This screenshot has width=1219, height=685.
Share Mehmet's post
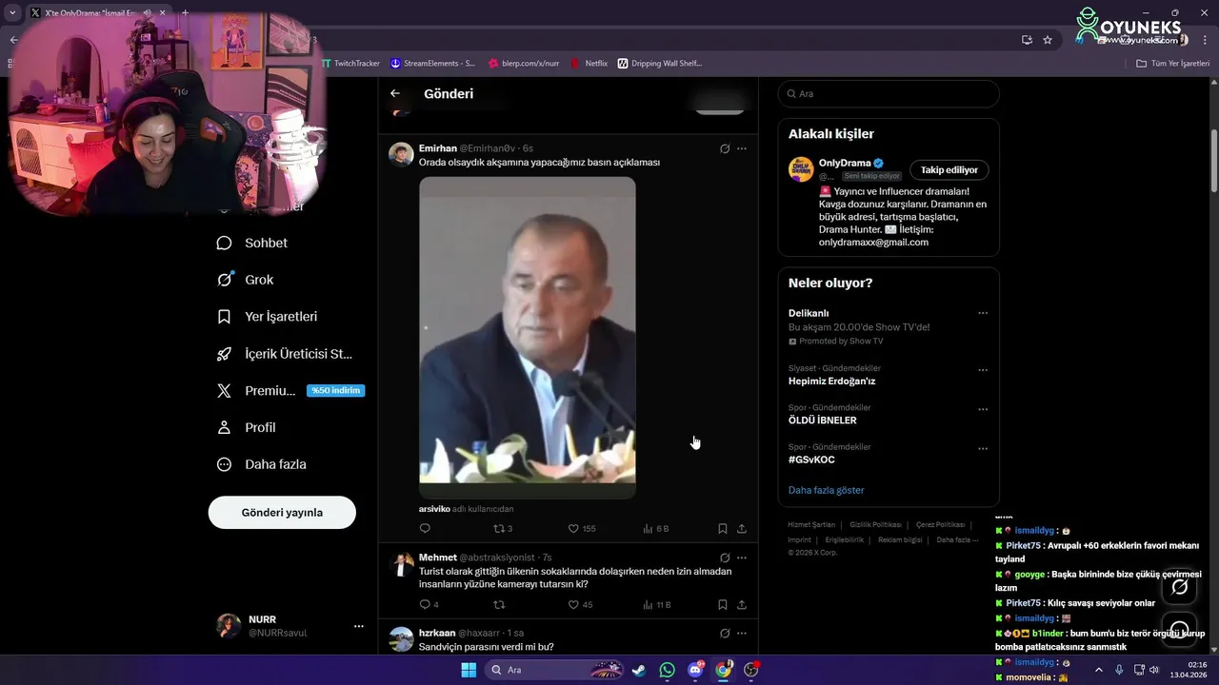(742, 604)
